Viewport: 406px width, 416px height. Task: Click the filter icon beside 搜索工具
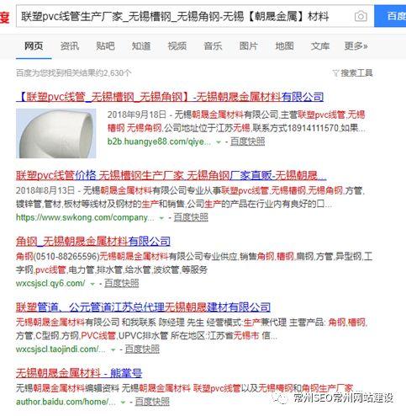coord(335,73)
